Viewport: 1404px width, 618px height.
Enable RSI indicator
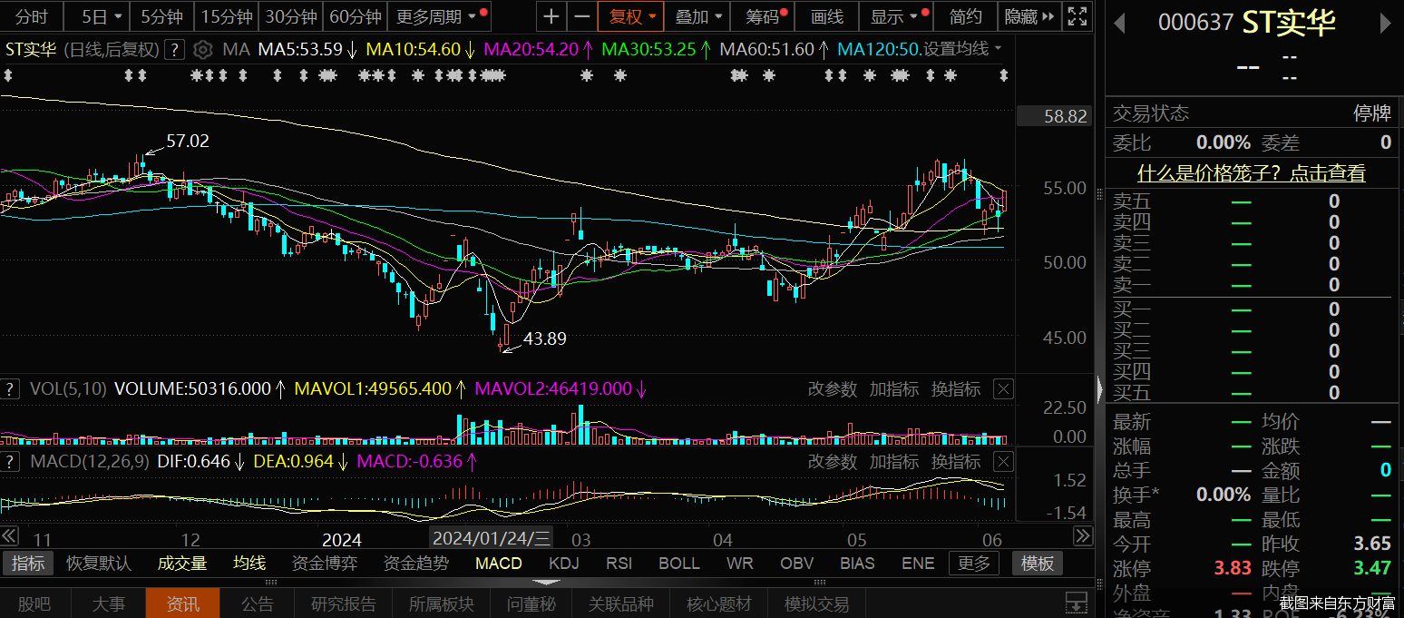pos(619,564)
